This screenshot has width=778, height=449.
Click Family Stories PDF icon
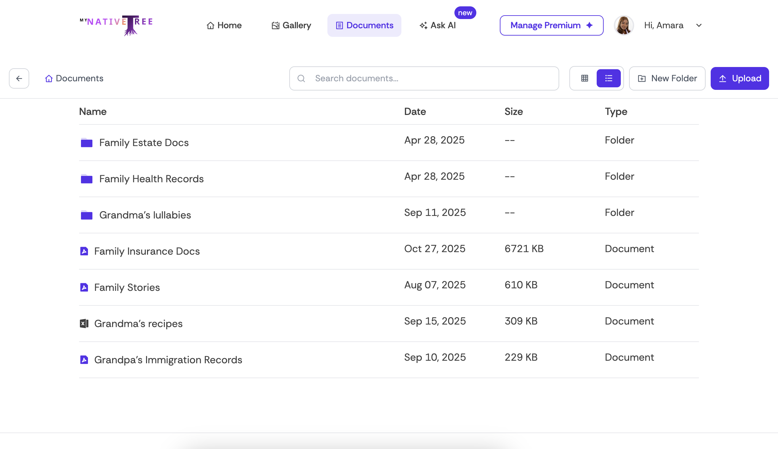tap(84, 287)
